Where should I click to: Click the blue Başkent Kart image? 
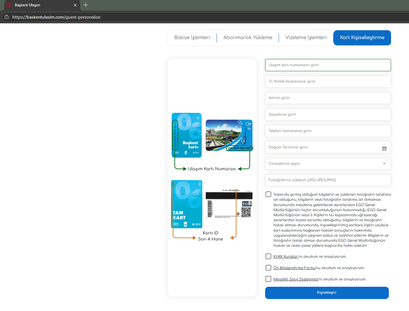tap(187, 135)
